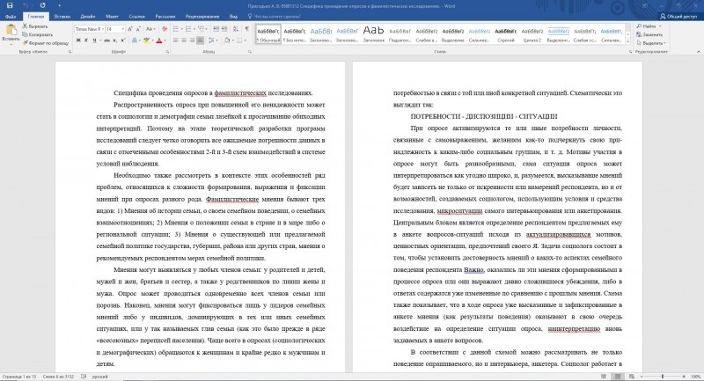
Task: Open the Заменить replace dialog
Action: pyautogui.click(x=649, y=34)
